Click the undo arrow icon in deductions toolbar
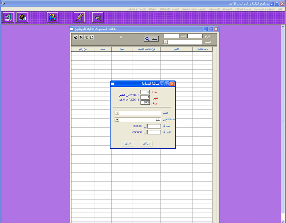286x223 pixels. coord(75,37)
